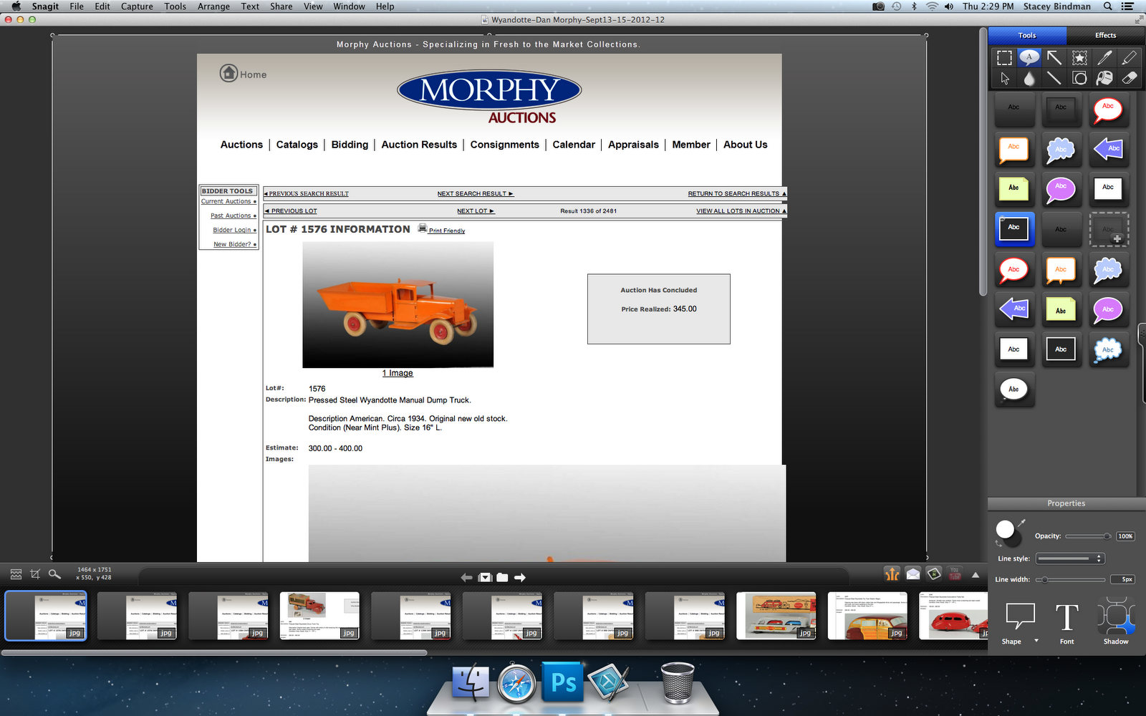Screen dimensions: 1146x716
Task: Click the email envelope share icon
Action: [x=913, y=574]
